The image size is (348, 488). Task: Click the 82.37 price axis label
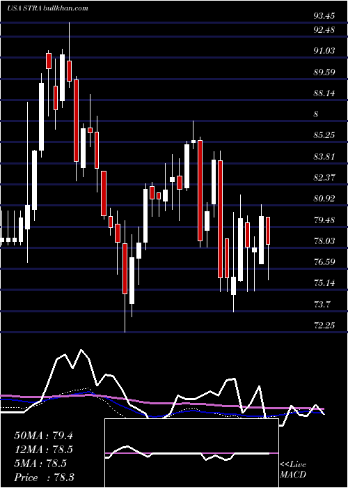click(324, 177)
